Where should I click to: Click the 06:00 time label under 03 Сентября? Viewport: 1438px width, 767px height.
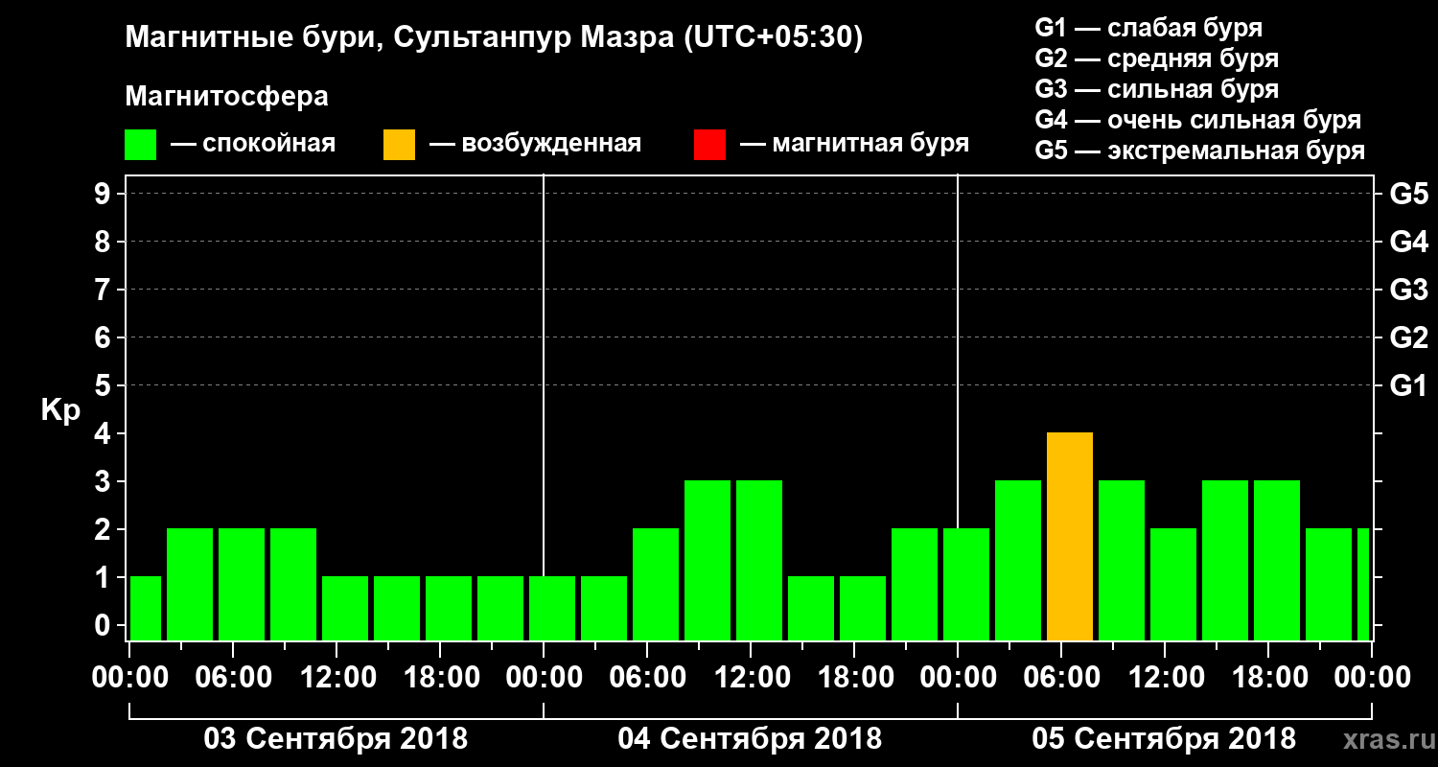(x=233, y=678)
